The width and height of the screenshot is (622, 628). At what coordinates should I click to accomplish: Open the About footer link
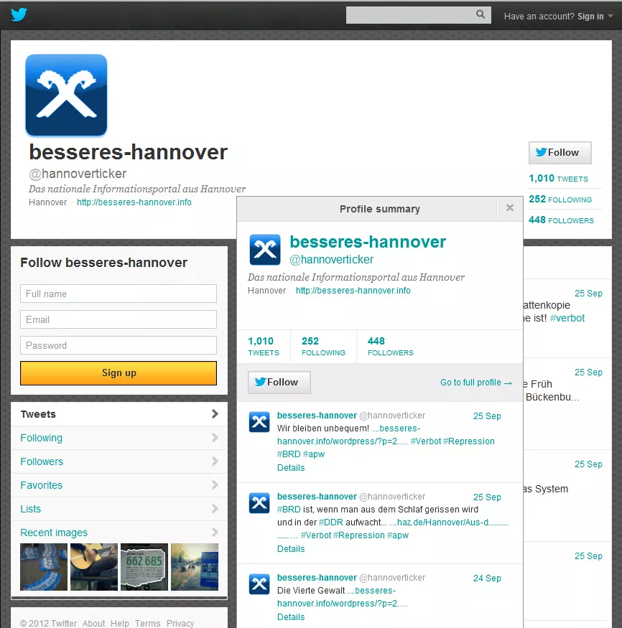pos(94,623)
